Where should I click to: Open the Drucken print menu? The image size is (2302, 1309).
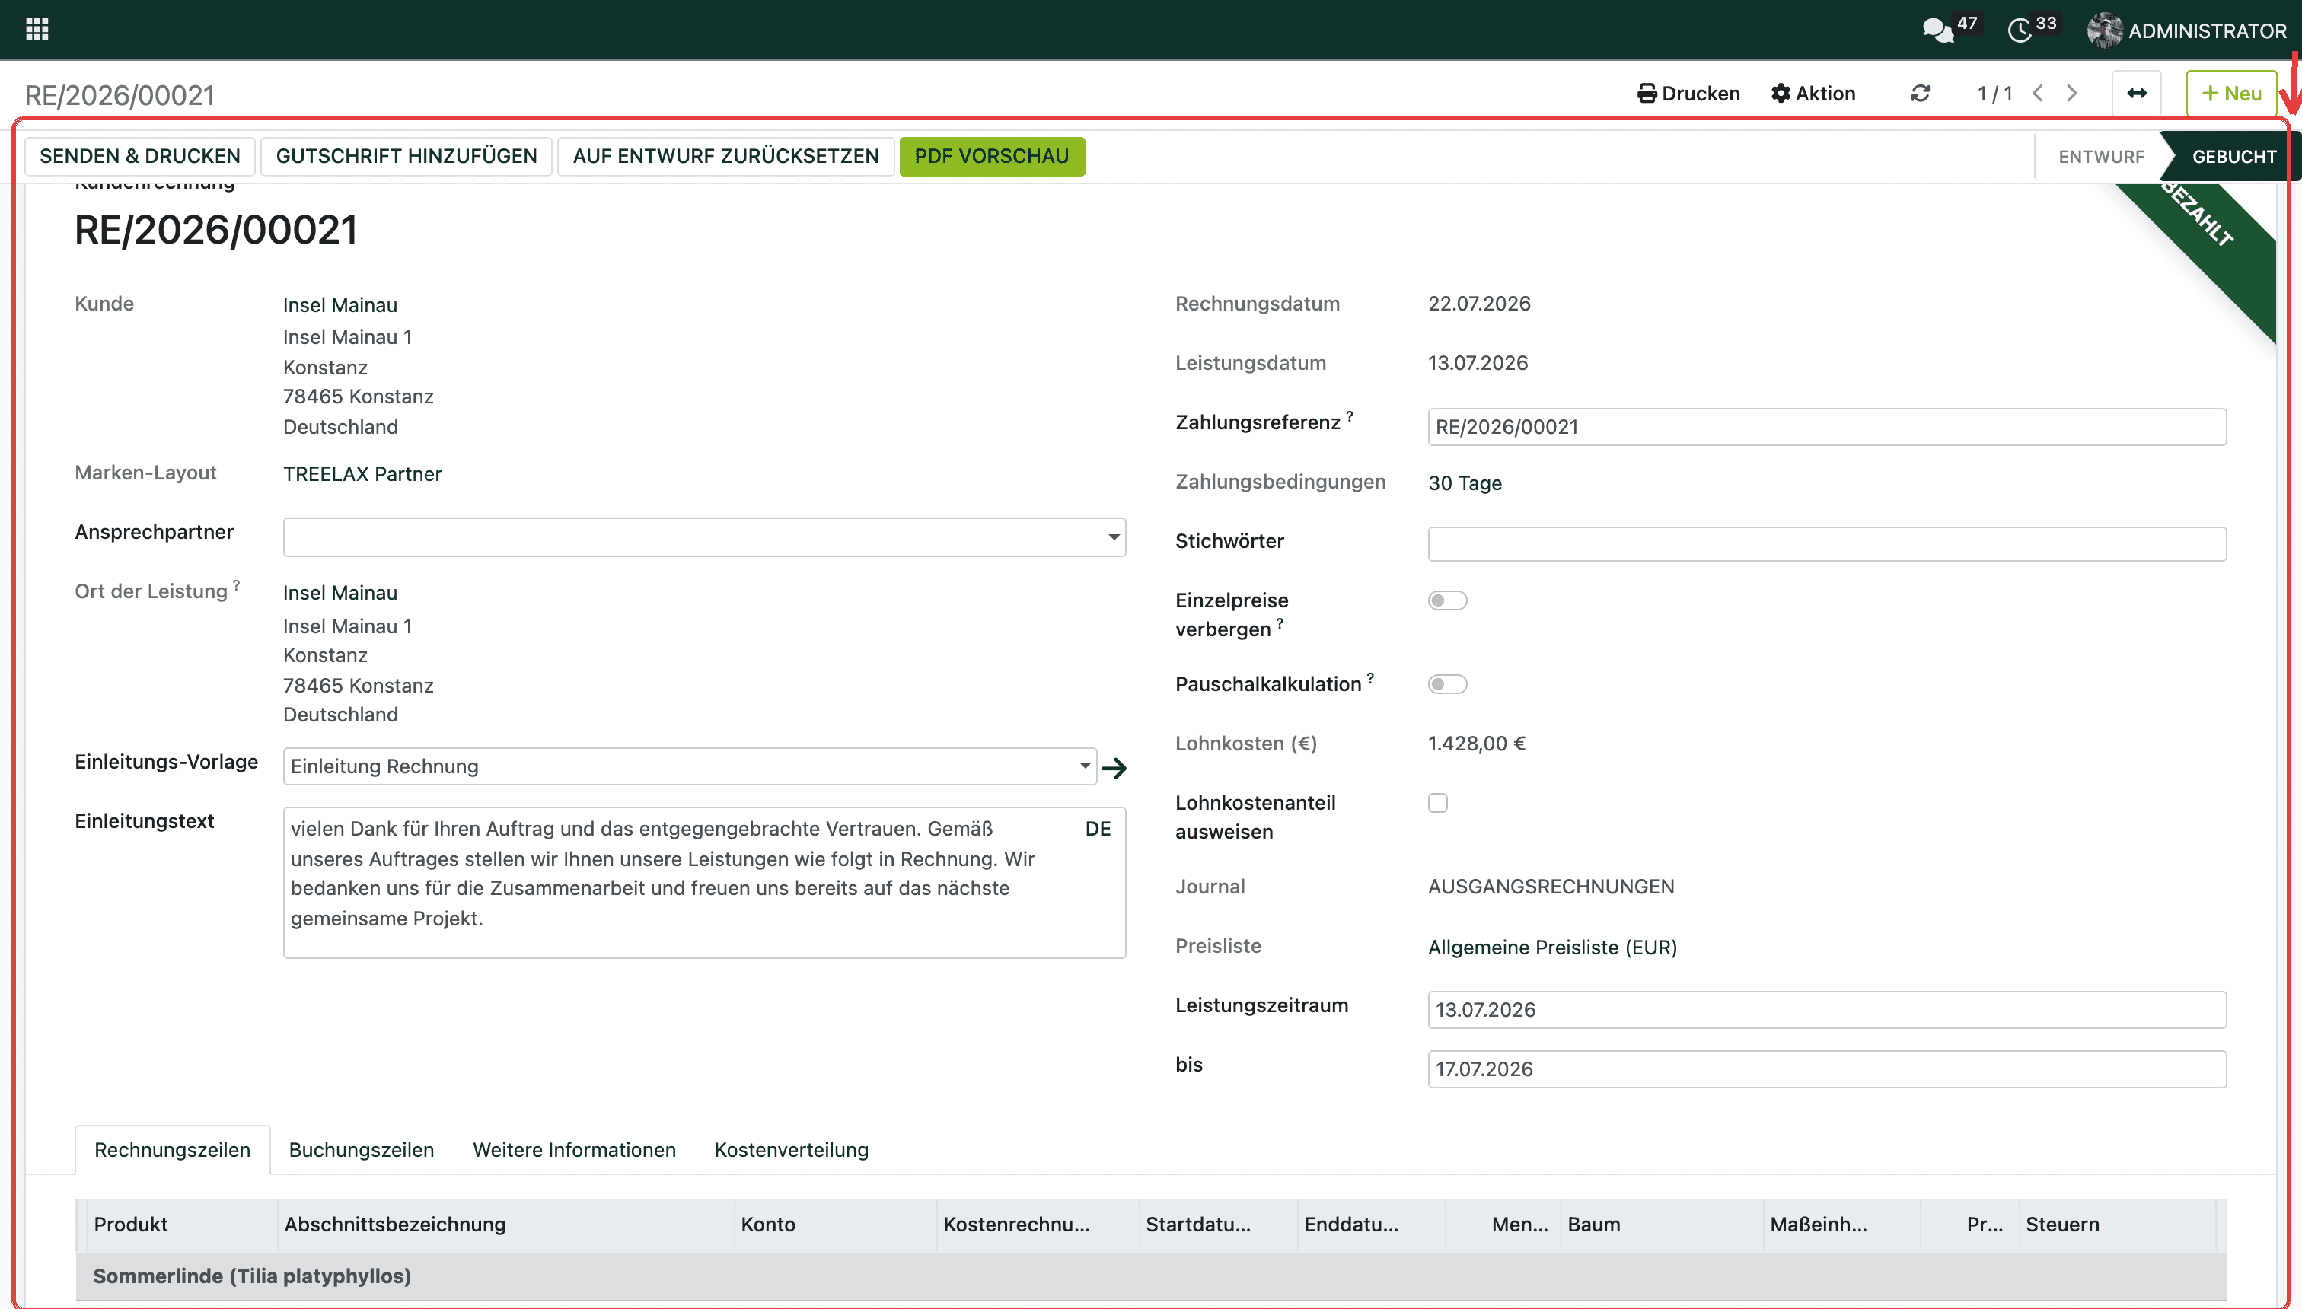1688,94
